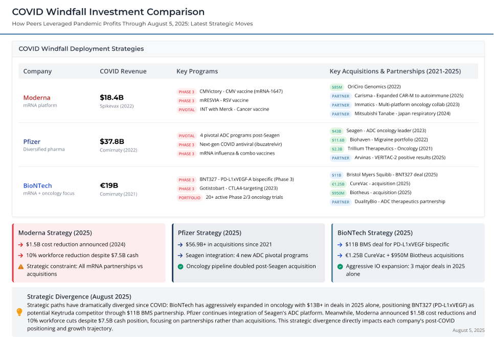Viewport: 494px width, 337px height.
Task: Click the PARTNER badge for DualityBio
Action: click(341, 202)
